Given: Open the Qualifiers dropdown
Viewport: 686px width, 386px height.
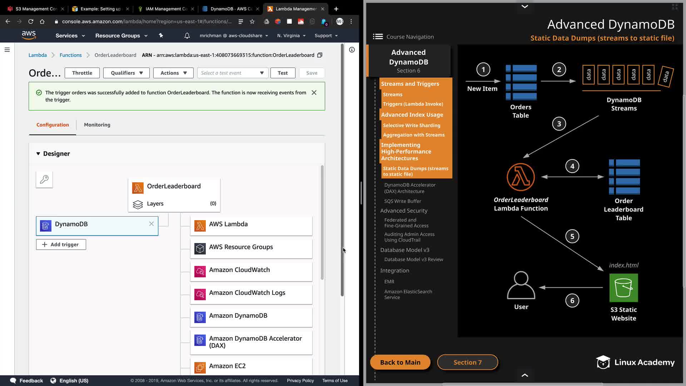Looking at the screenshot, I should point(126,73).
